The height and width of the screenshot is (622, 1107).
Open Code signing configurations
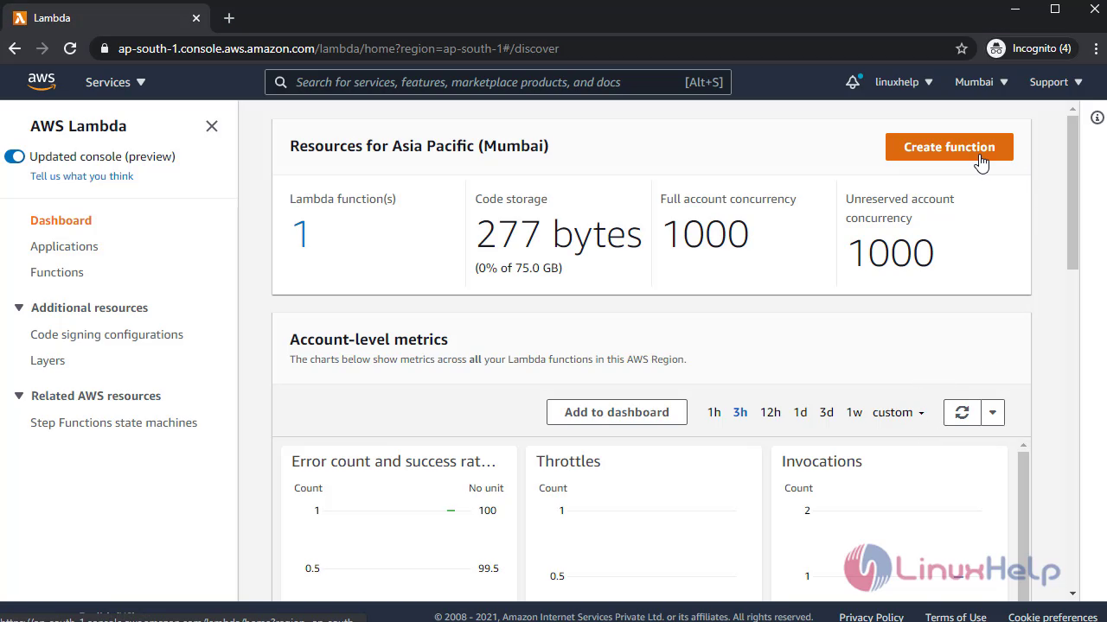tap(107, 334)
